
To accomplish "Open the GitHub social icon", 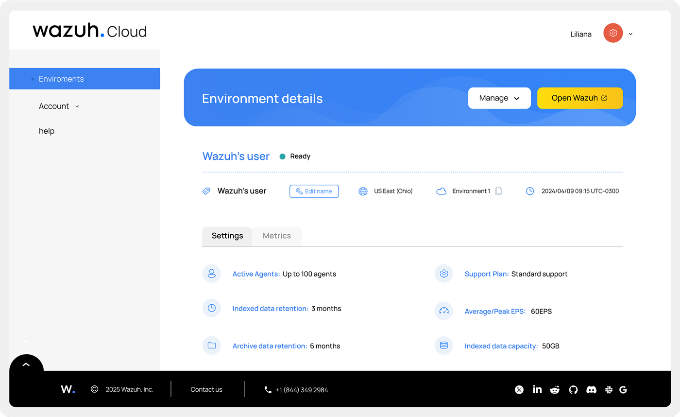I will [573, 390].
